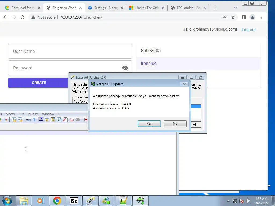Open the Window menu in Notepad++
Screen dimensions: 275x206
(x=48, y=114)
